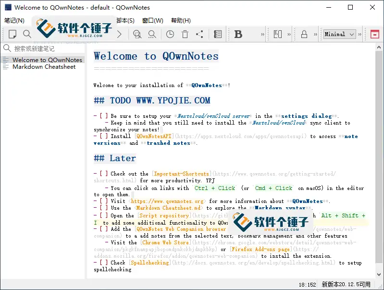Expand overflow chevron after Bold button
This screenshot has height=290, width=384.
click(x=262, y=34)
